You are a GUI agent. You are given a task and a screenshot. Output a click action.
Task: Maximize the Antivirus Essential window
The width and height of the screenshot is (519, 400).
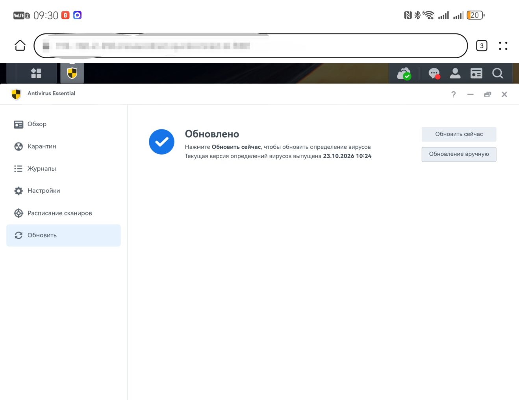tap(487, 94)
